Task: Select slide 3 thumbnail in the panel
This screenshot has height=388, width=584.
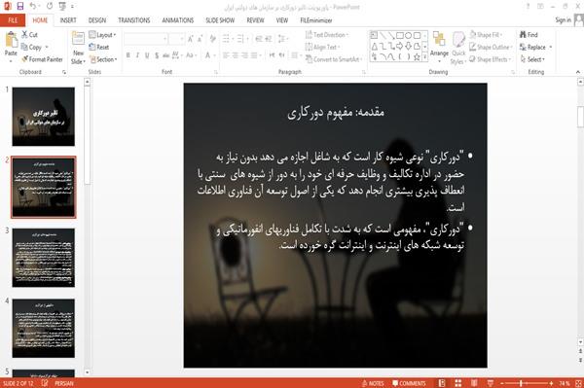Action: pos(43,258)
